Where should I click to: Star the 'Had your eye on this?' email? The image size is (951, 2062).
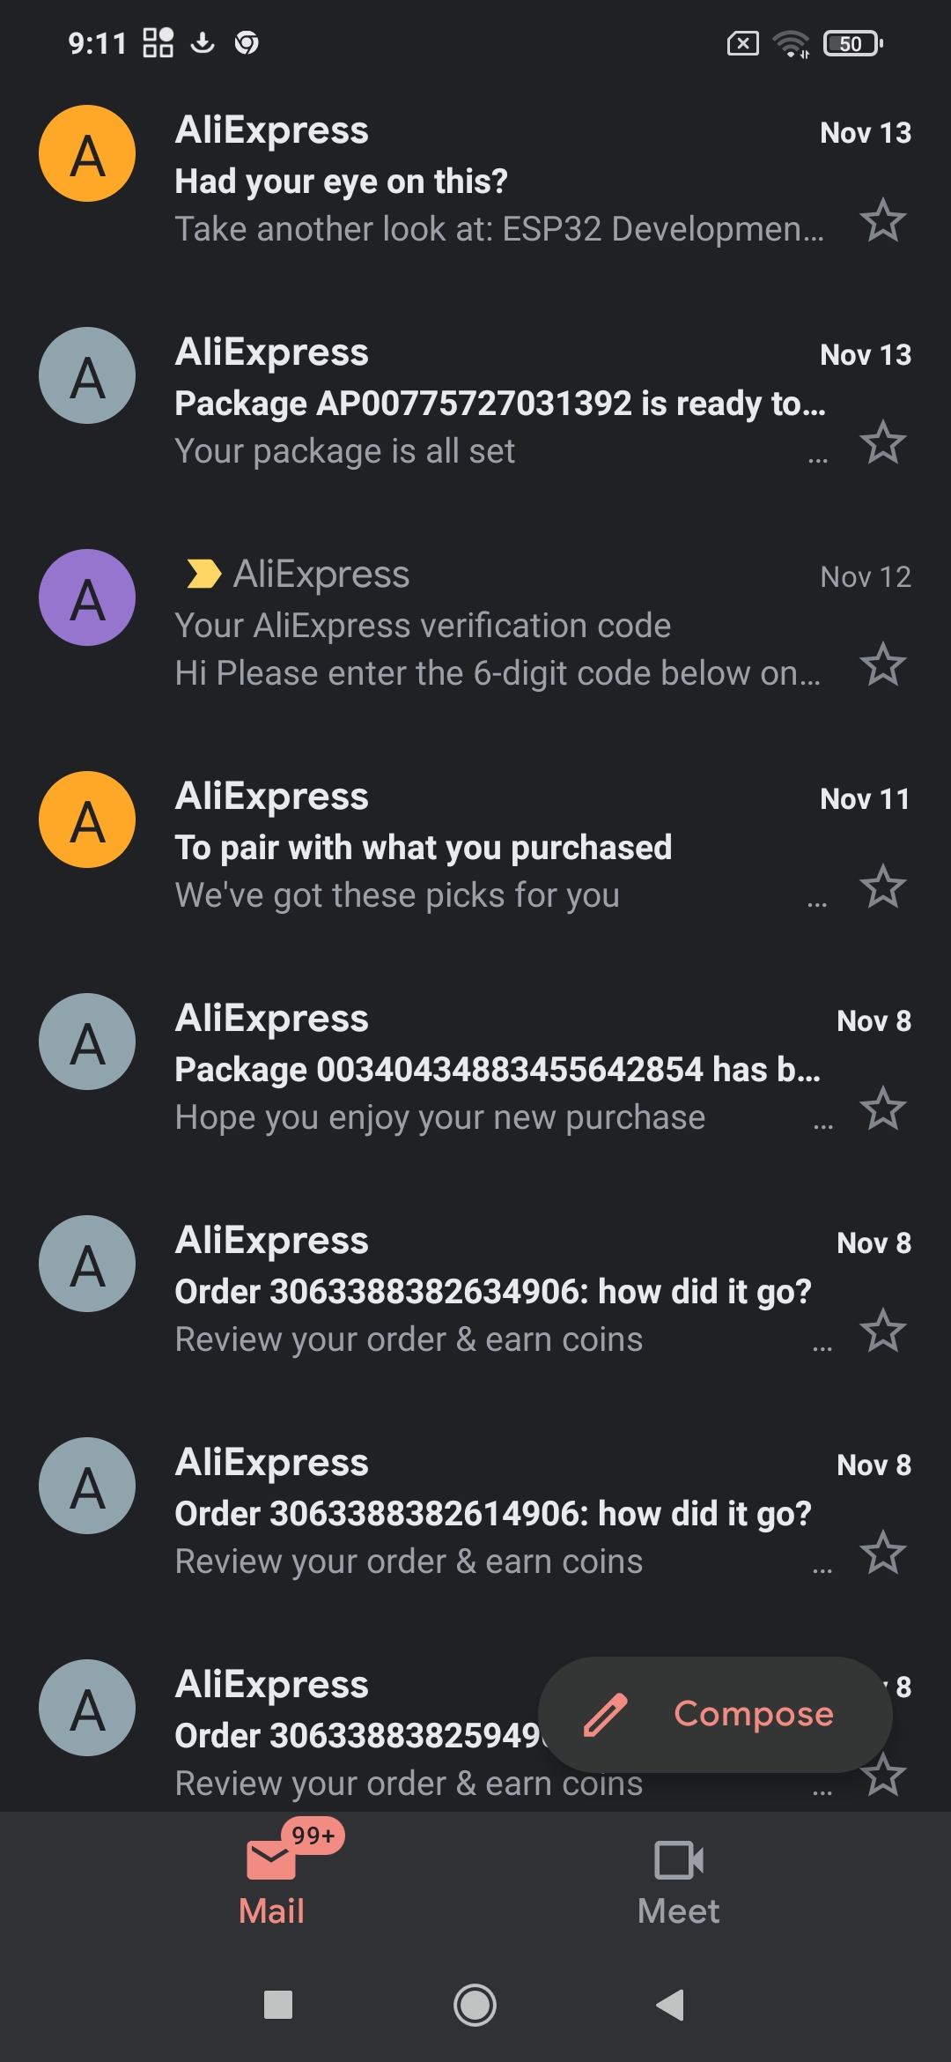pos(882,220)
